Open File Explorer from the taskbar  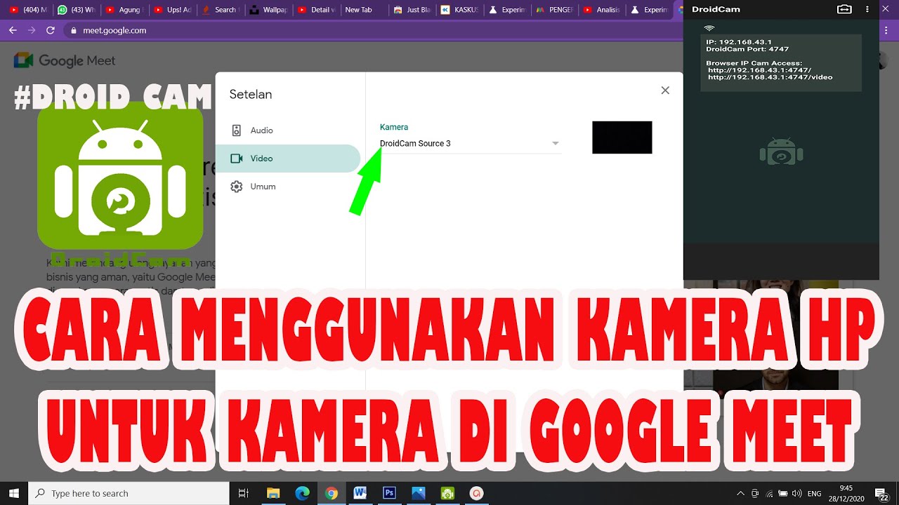(x=273, y=493)
